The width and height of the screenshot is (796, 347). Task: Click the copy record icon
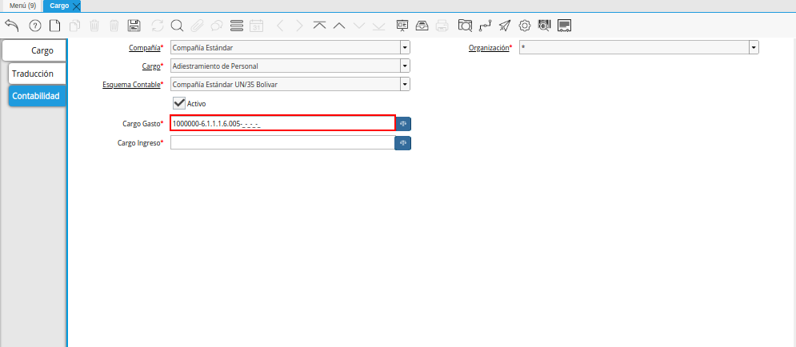[x=74, y=26]
